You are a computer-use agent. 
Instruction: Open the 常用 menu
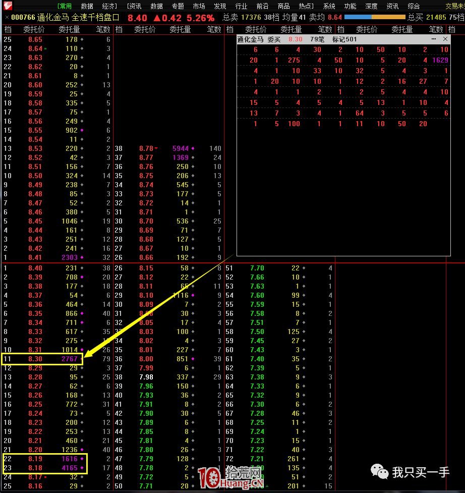(x=65, y=6)
